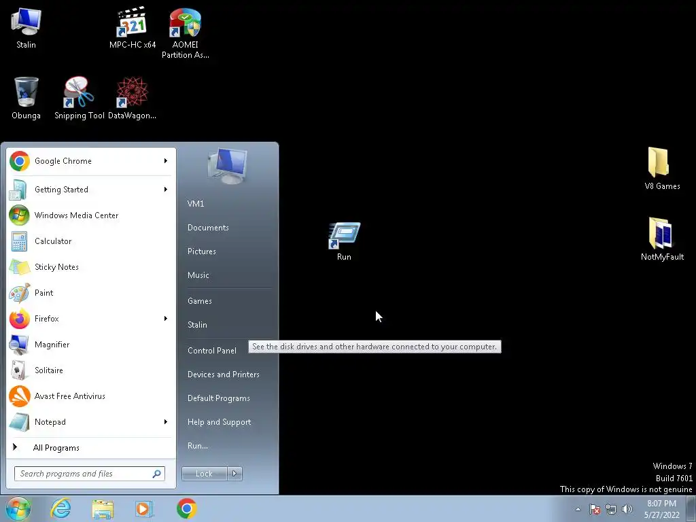The width and height of the screenshot is (696, 522).
Task: Launch Paint from Start menu
Action: click(91, 293)
